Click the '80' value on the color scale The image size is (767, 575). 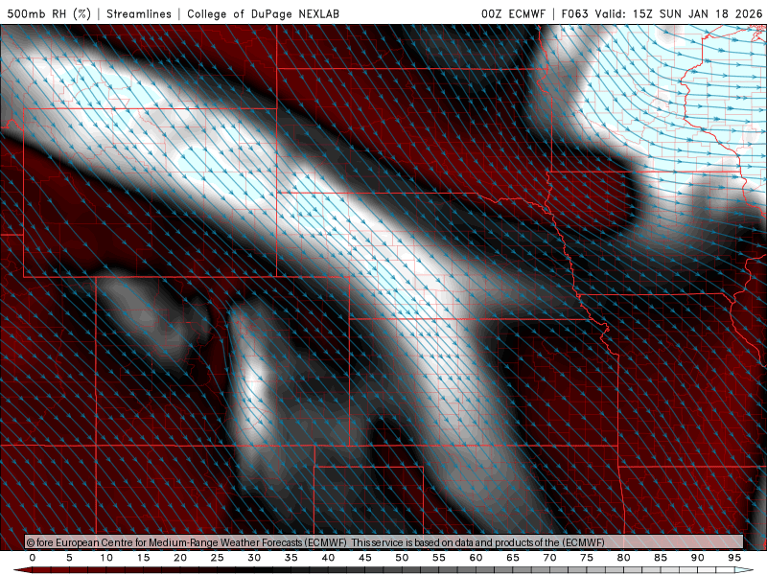624,558
